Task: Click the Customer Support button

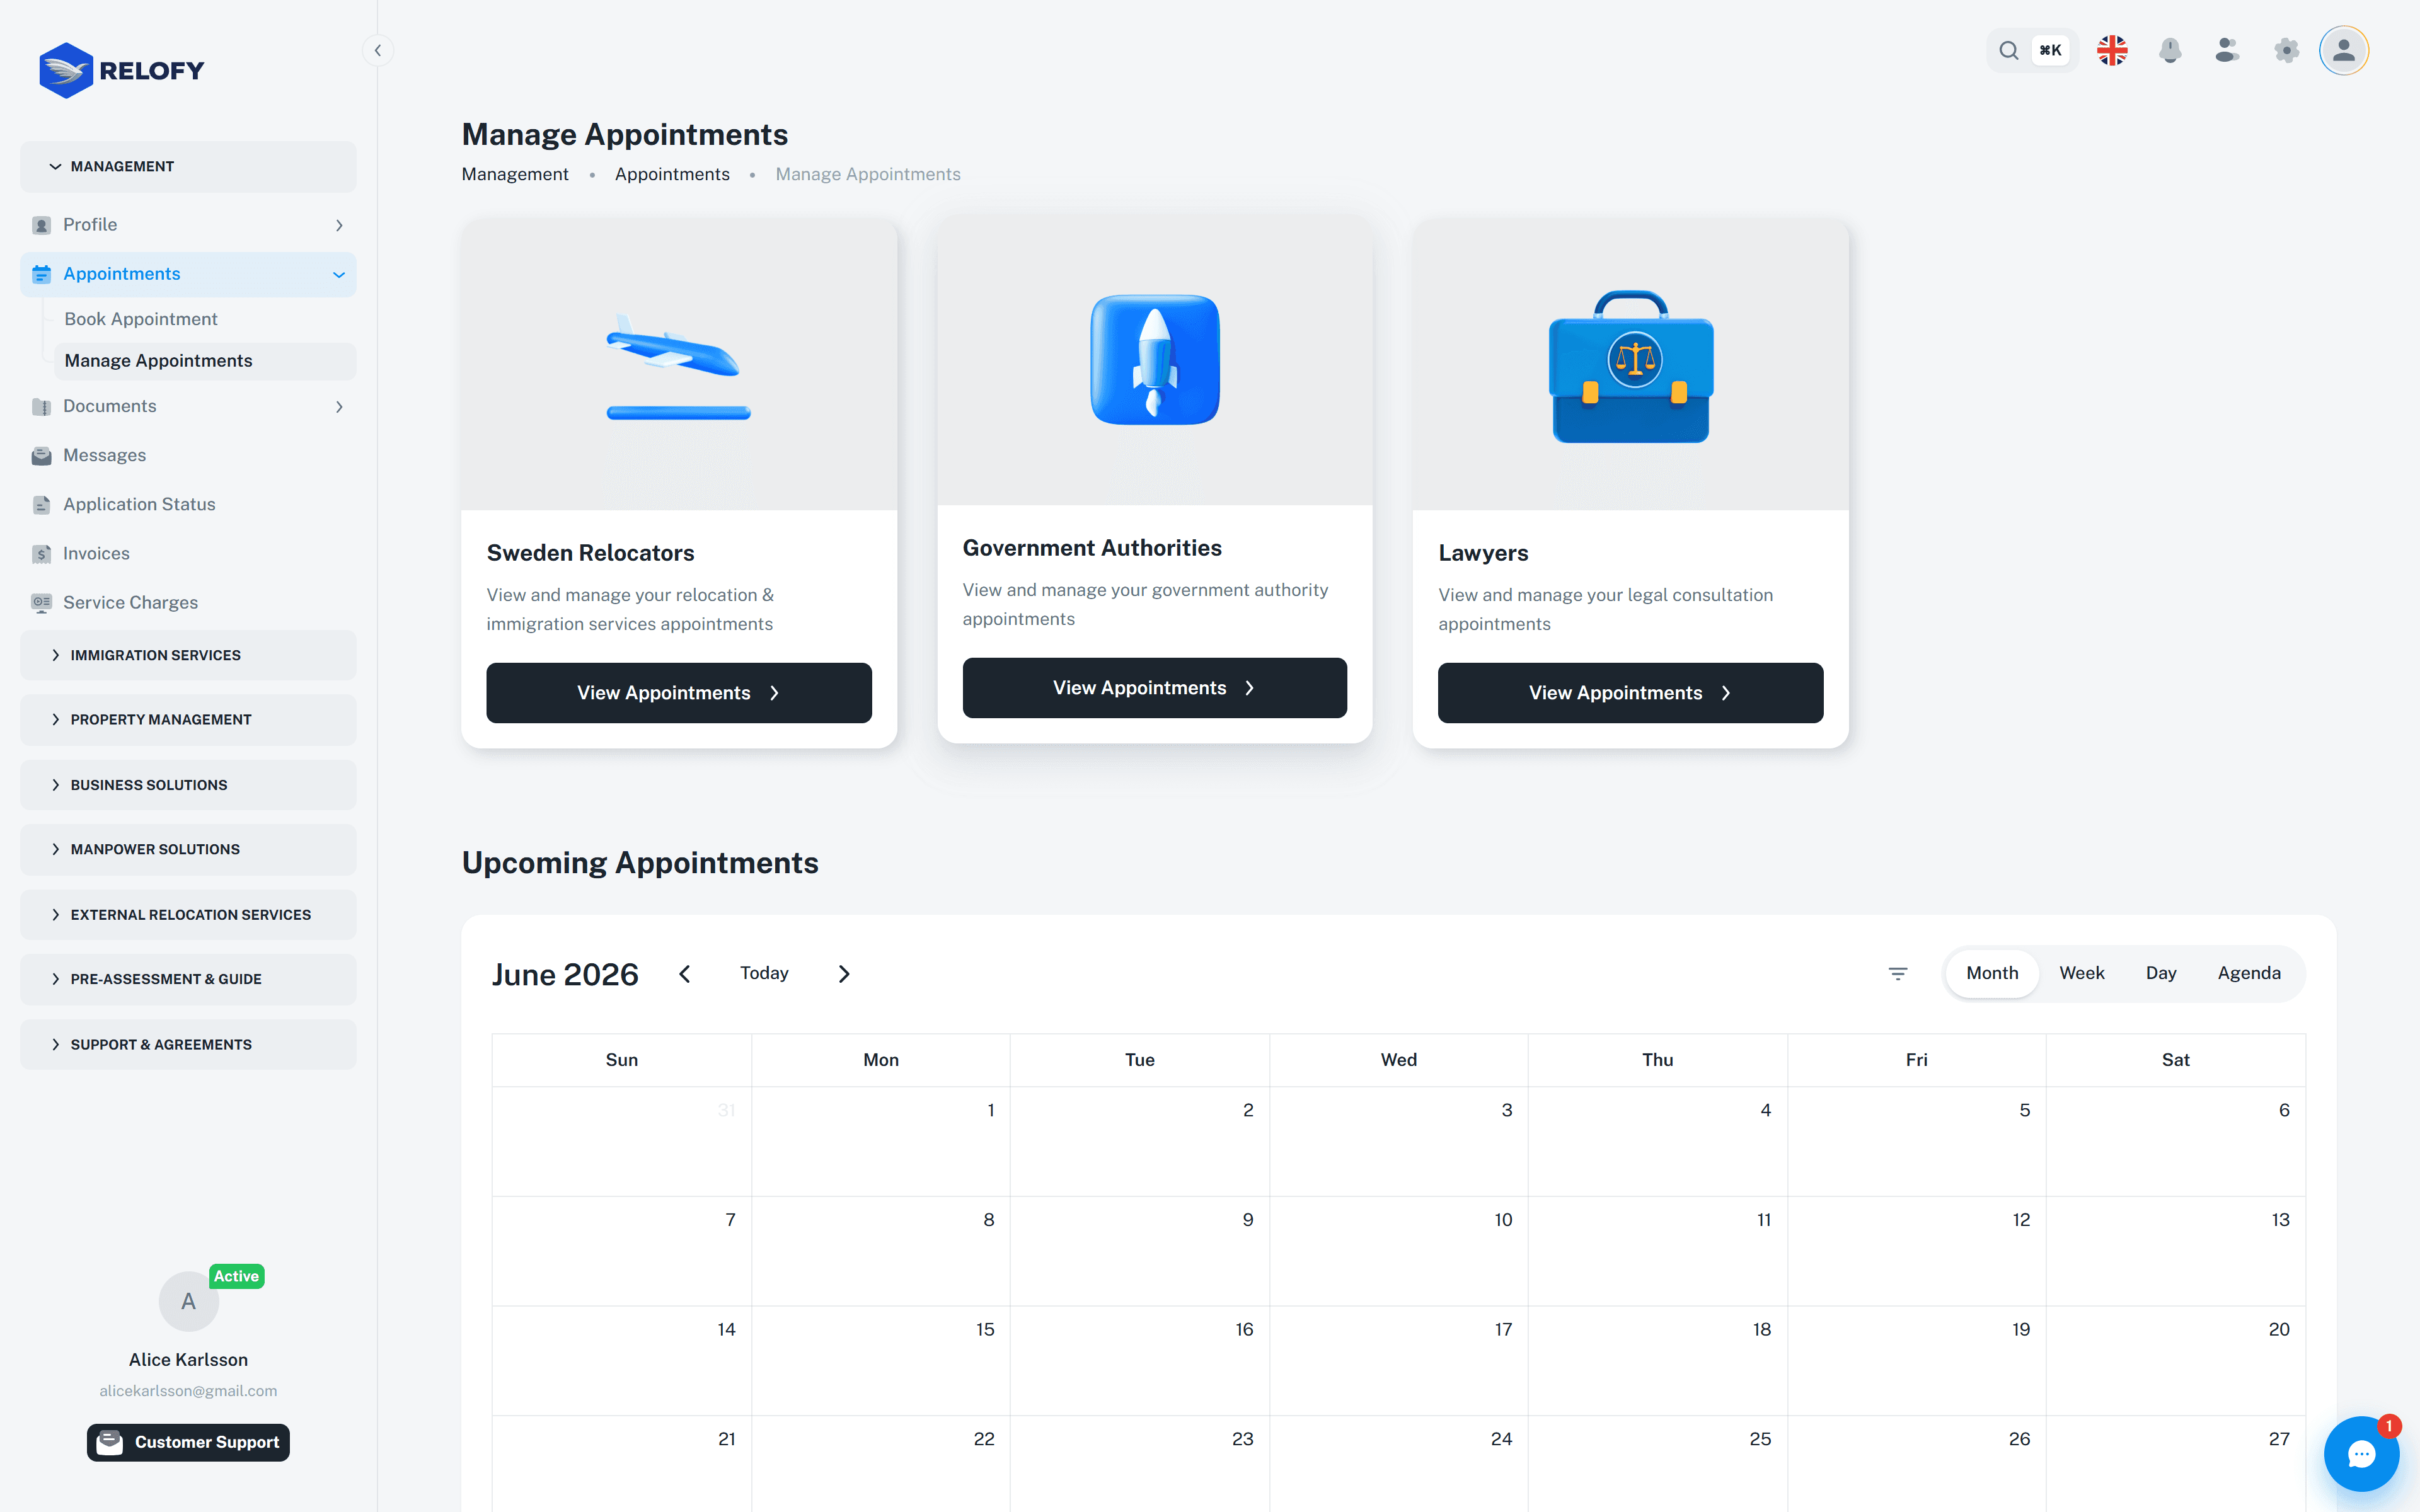Action: coord(188,1442)
